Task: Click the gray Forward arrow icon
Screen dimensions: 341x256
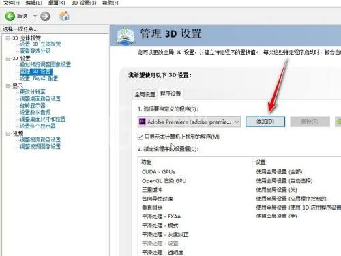Action: (x=45, y=16)
